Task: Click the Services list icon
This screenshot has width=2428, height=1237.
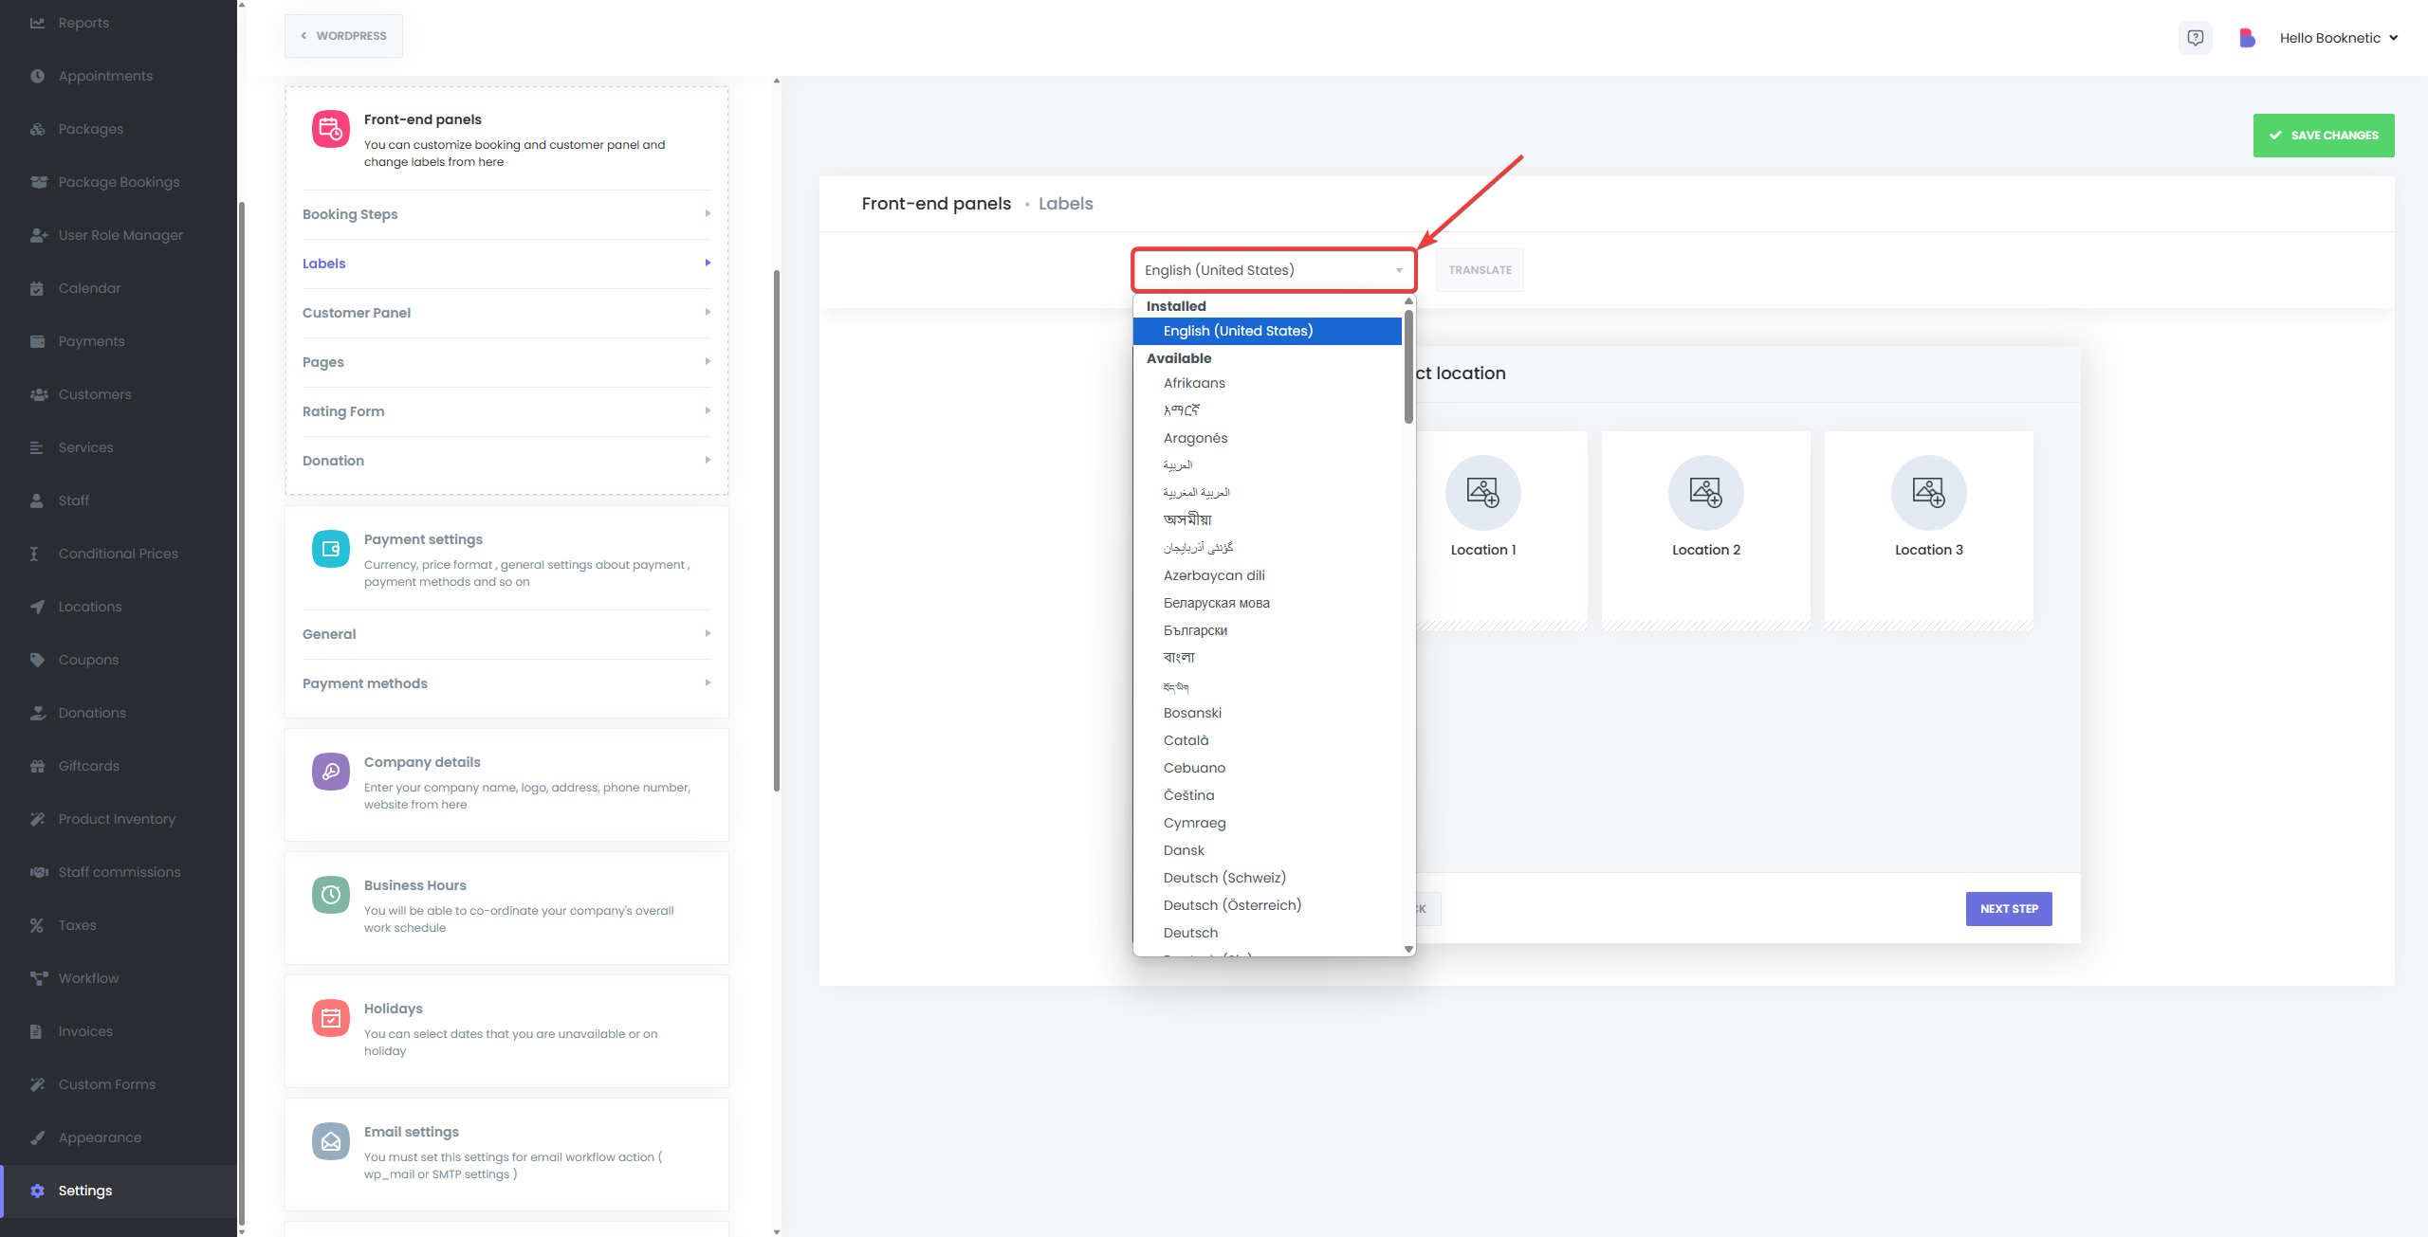Action: click(37, 447)
